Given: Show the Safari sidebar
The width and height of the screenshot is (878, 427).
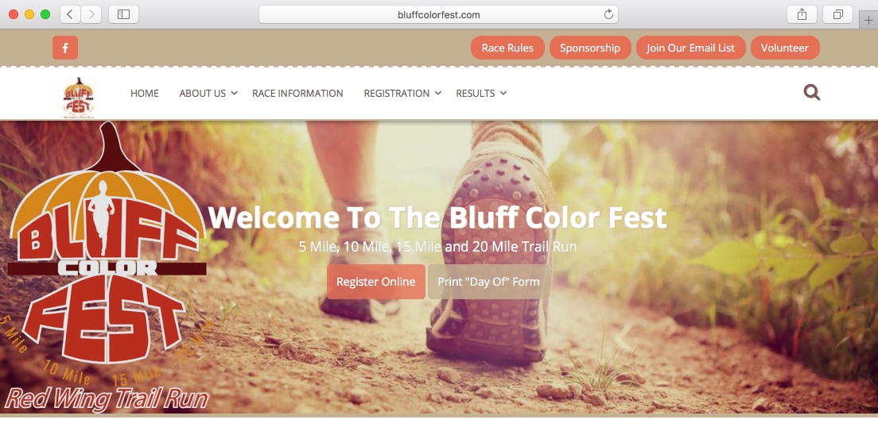Looking at the screenshot, I should [x=123, y=14].
